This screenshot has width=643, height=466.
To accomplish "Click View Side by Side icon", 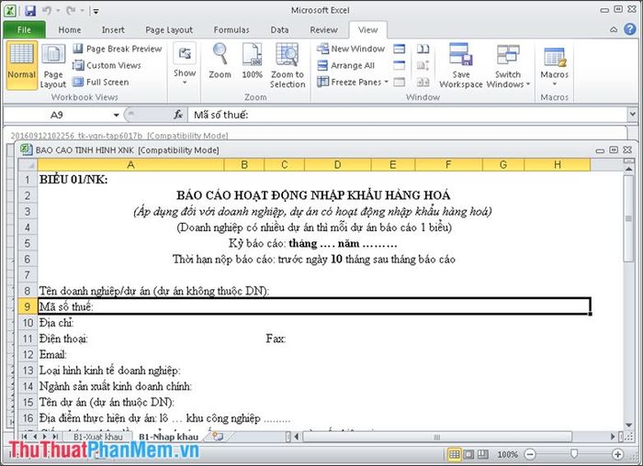I will (423, 50).
